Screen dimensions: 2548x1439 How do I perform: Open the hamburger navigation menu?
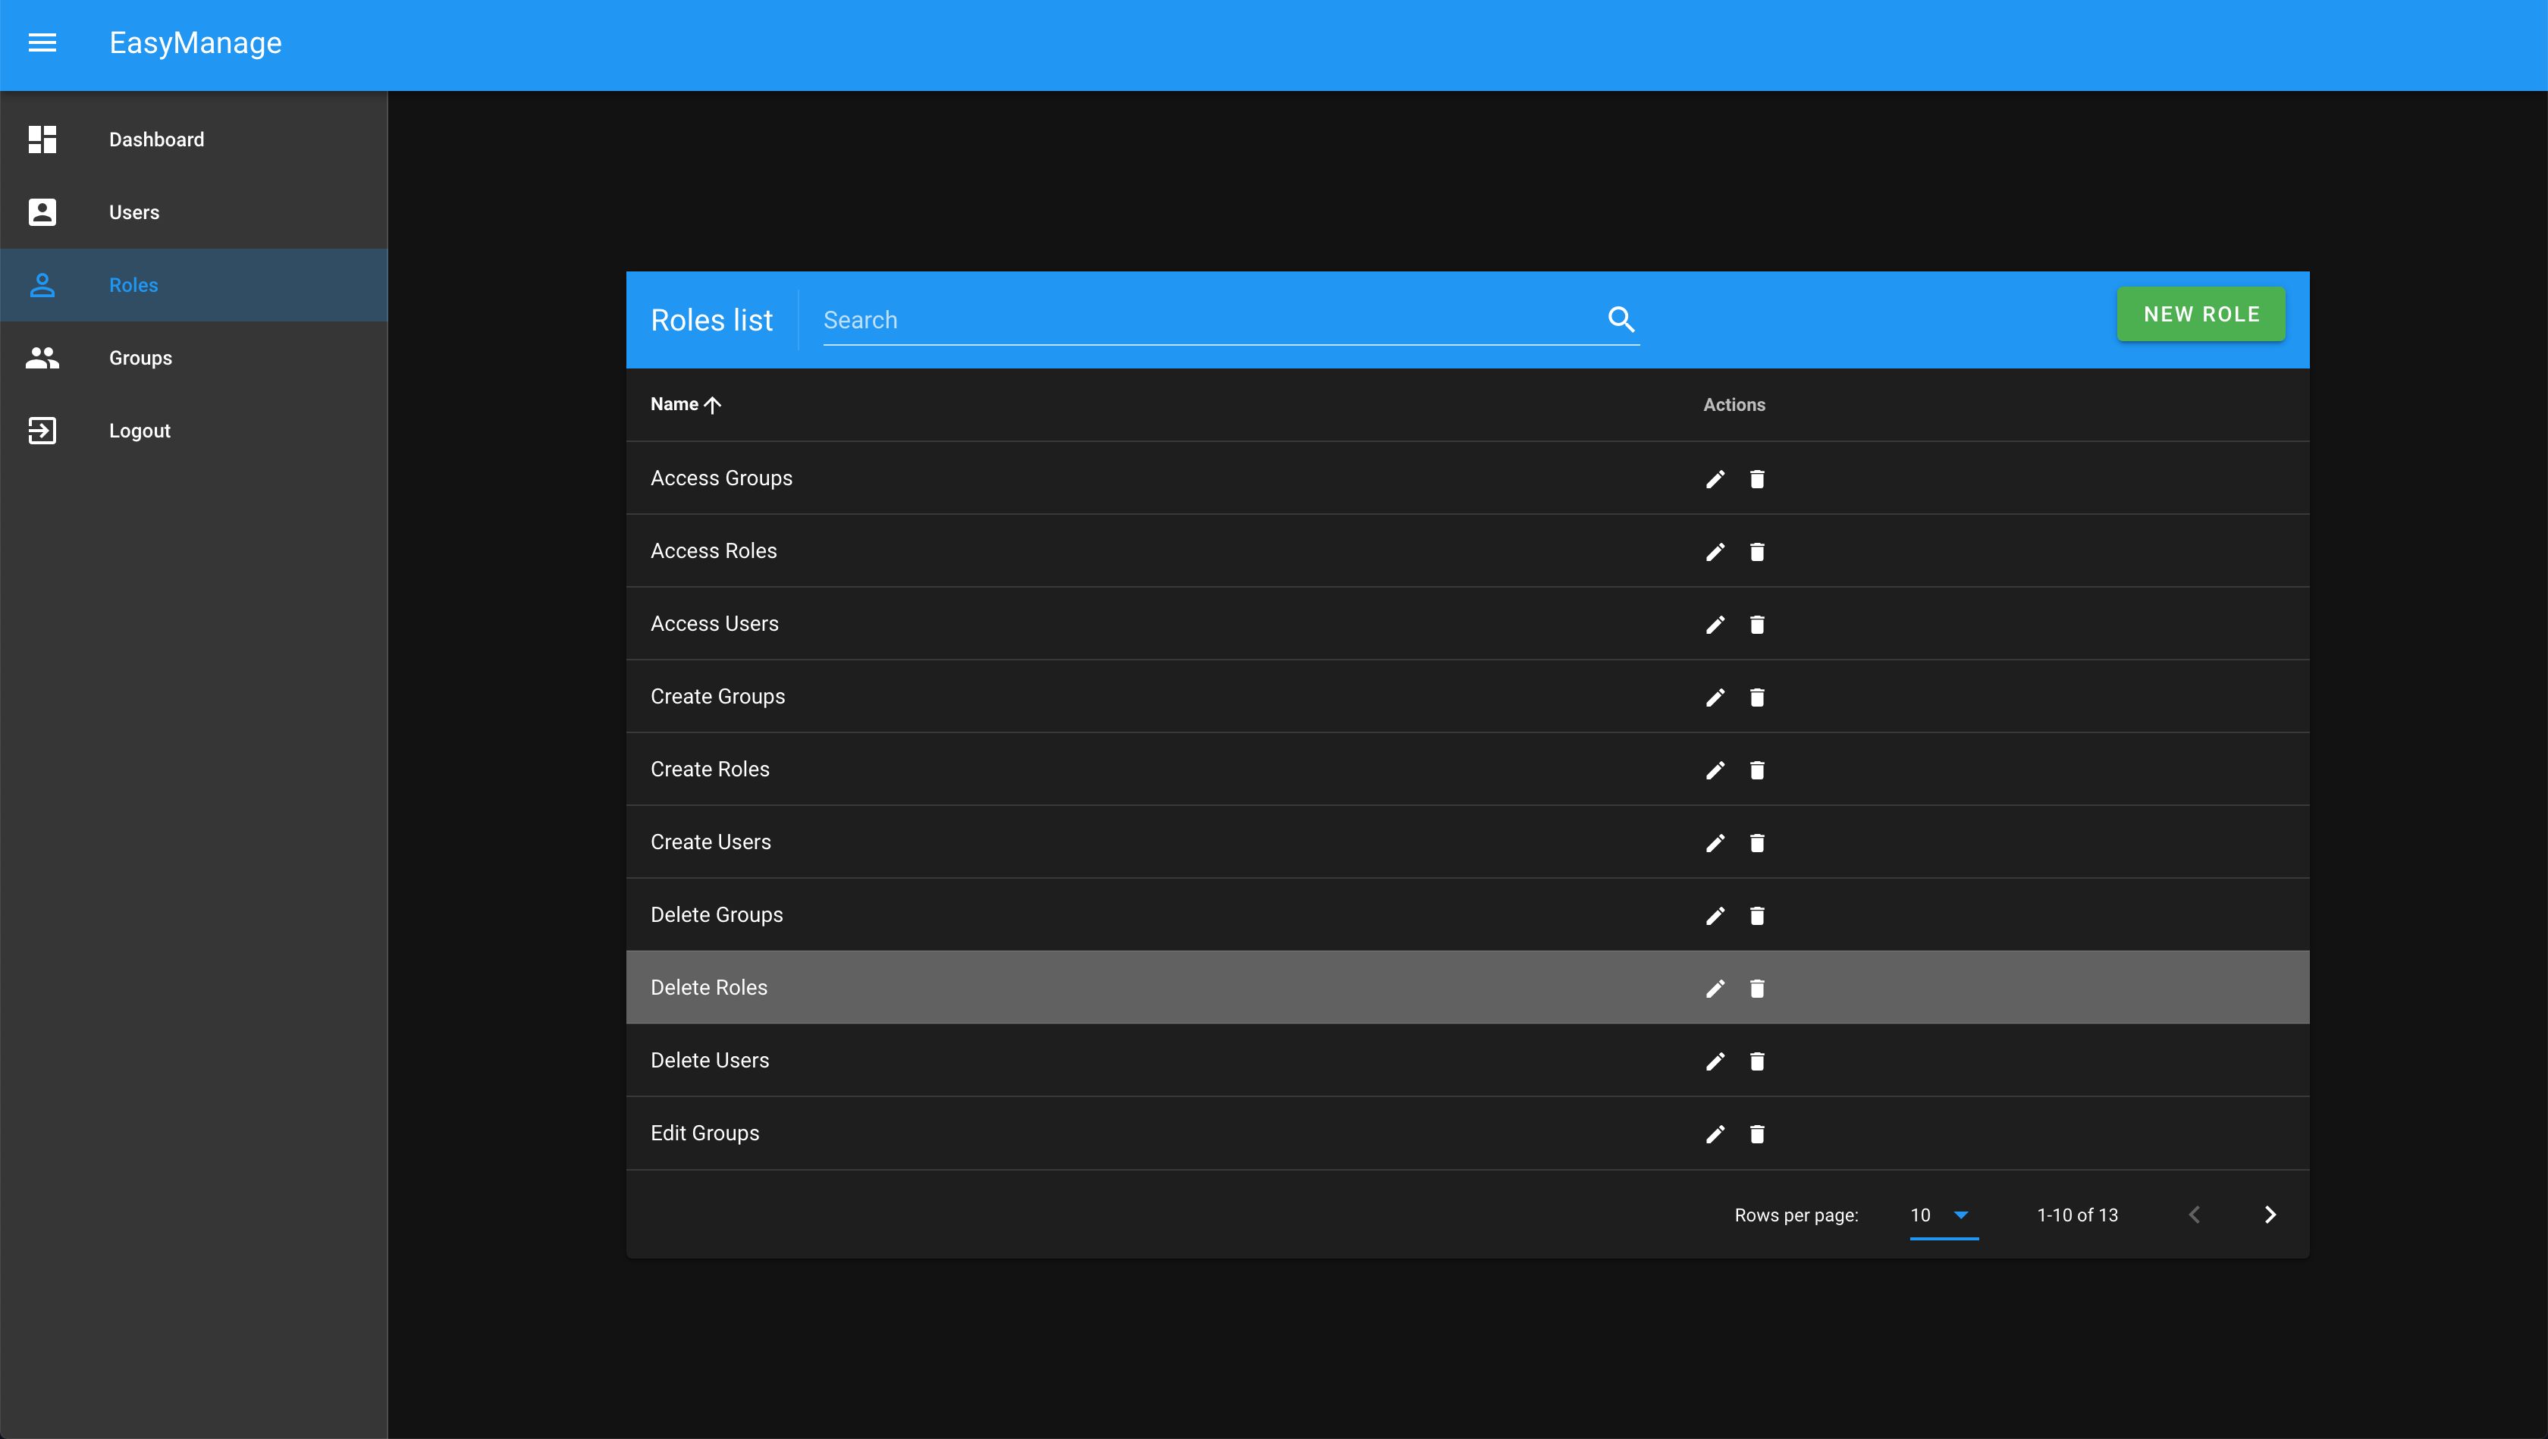[42, 42]
